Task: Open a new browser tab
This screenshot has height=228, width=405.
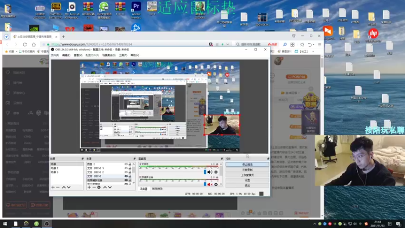Action: point(63,36)
